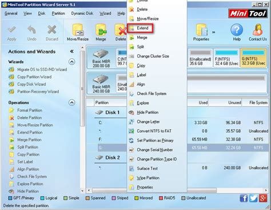Select the G:(NTFS) partition block
Viewport: 271px width, 210px height.
253,58
